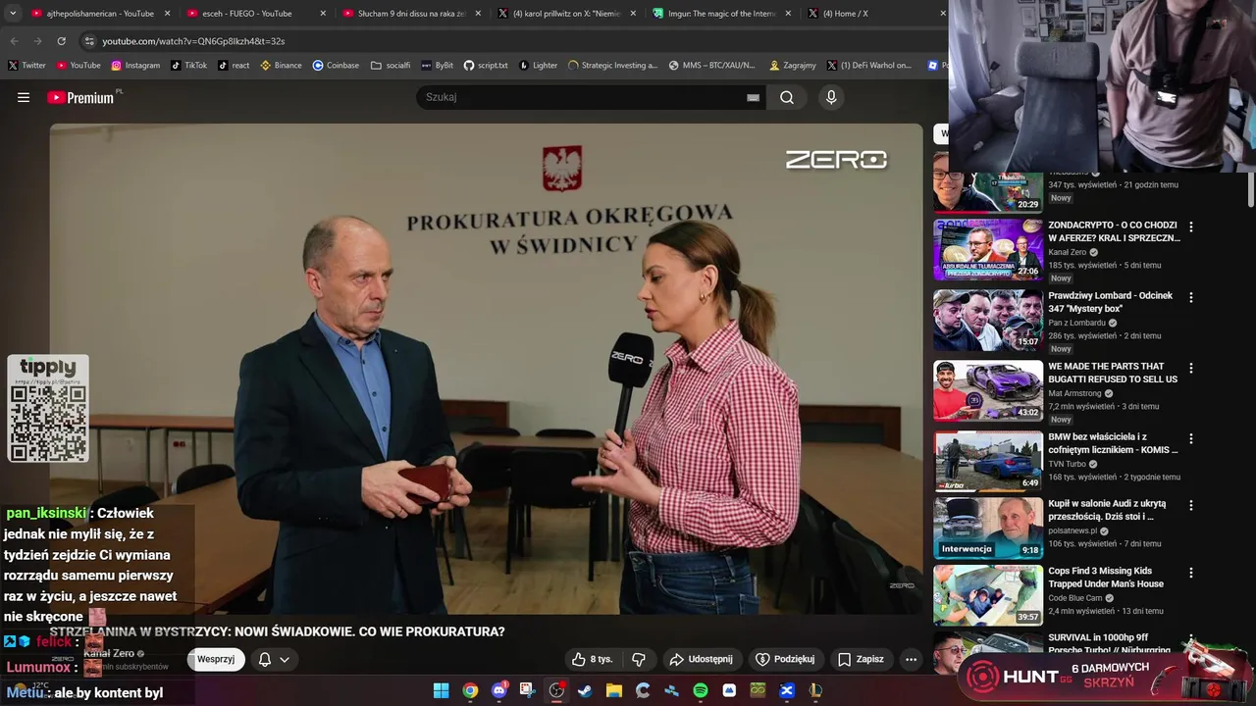This screenshot has height=706, width=1256.
Task: Open the TikTok bookmark
Action: (188, 66)
